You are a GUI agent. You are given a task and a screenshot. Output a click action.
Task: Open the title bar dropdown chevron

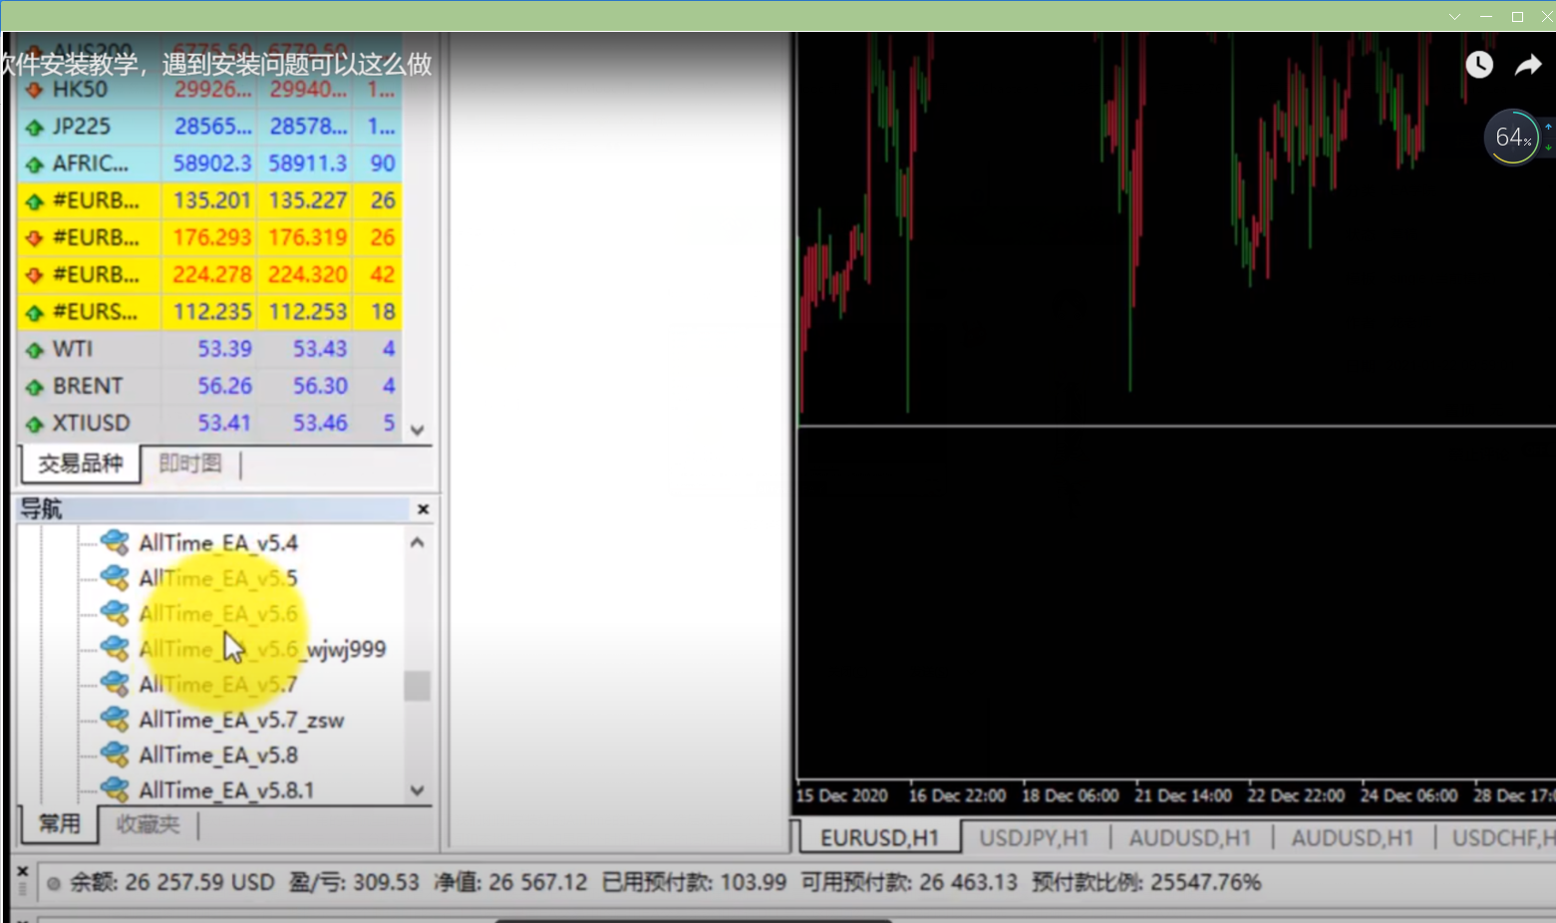pos(1454,17)
